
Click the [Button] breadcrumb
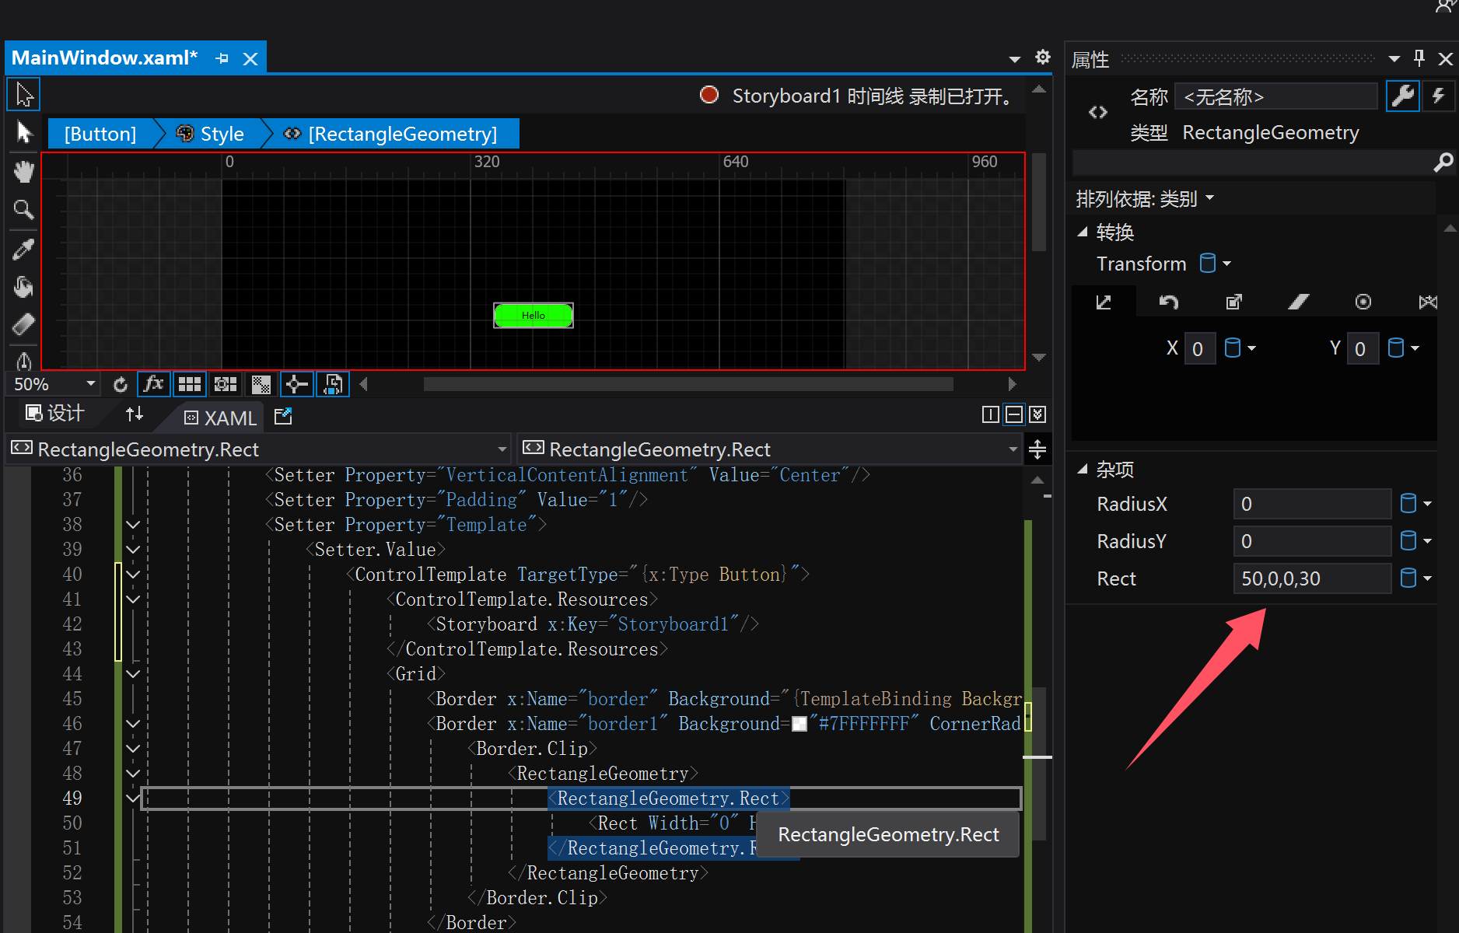coord(100,134)
